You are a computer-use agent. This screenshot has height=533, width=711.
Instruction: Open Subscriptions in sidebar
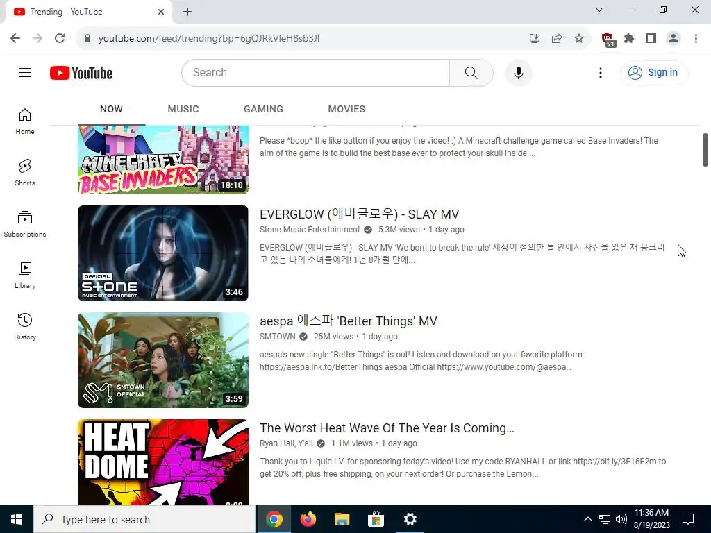[25, 224]
